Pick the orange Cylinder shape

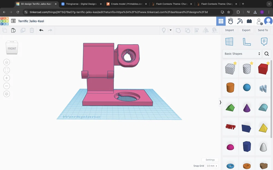click(230, 88)
